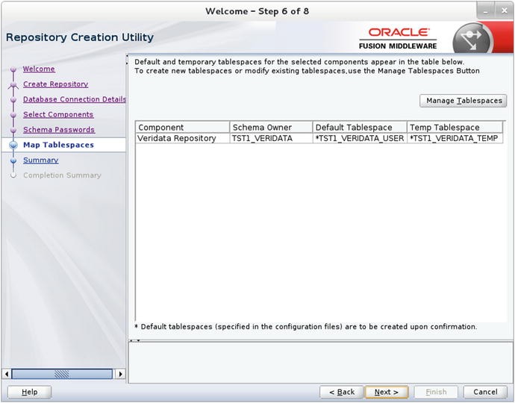Click the Schema Owner column header
The width and height of the screenshot is (515, 403).
point(271,127)
